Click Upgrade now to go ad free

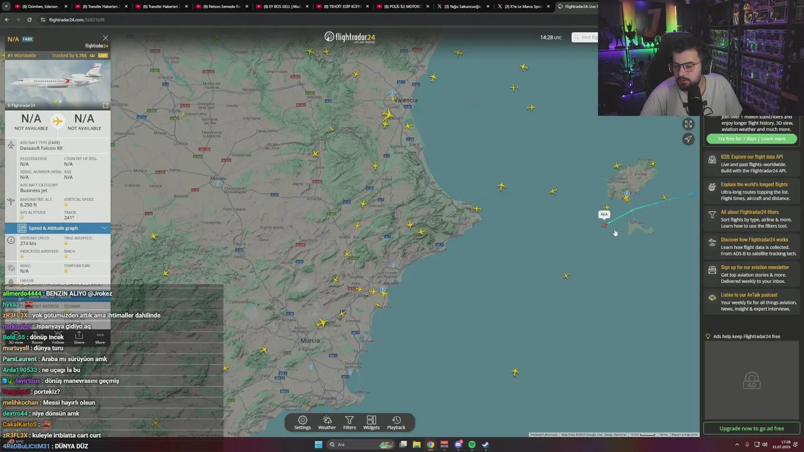(751, 428)
